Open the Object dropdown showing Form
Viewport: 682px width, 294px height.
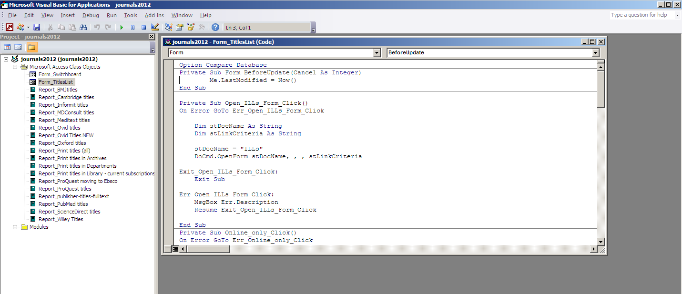pyautogui.click(x=377, y=53)
